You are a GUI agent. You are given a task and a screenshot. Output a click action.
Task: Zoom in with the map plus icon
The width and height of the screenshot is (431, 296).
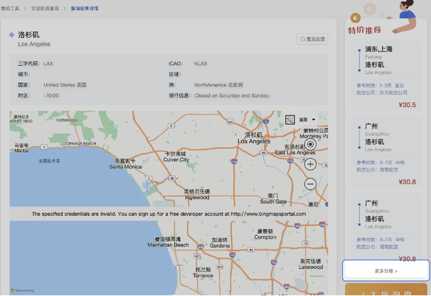310,164
